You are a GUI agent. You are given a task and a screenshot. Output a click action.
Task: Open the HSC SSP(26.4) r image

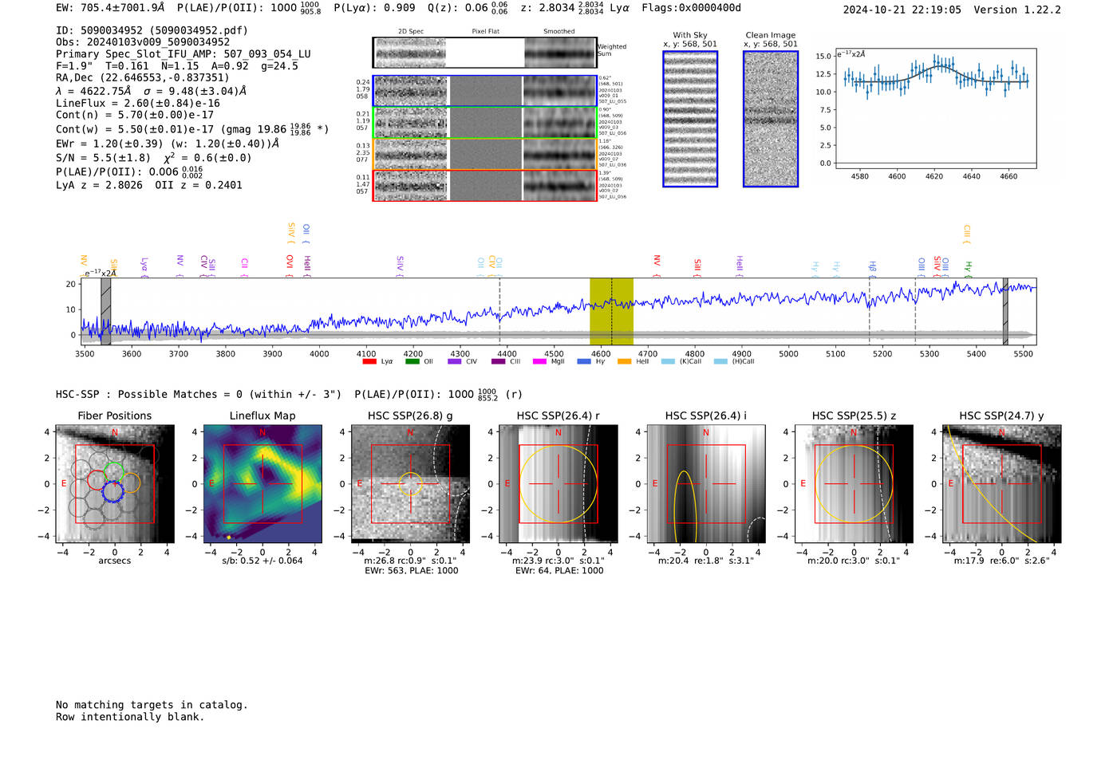558,484
